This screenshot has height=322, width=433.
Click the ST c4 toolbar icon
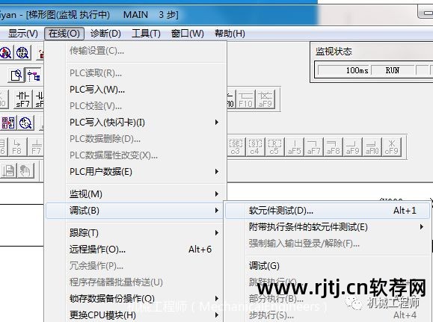[255, 146]
